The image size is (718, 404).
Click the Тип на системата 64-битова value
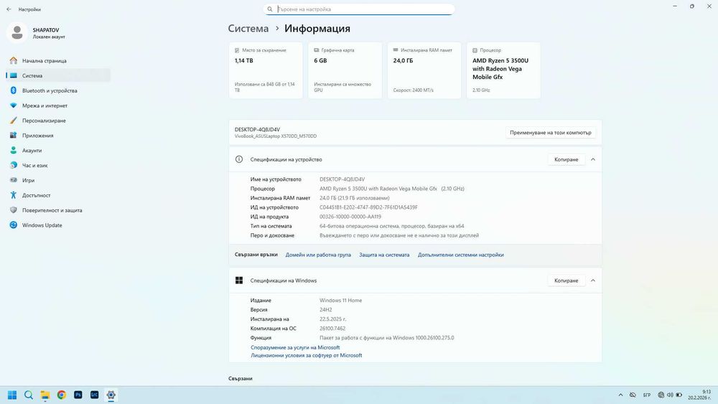click(x=392, y=226)
